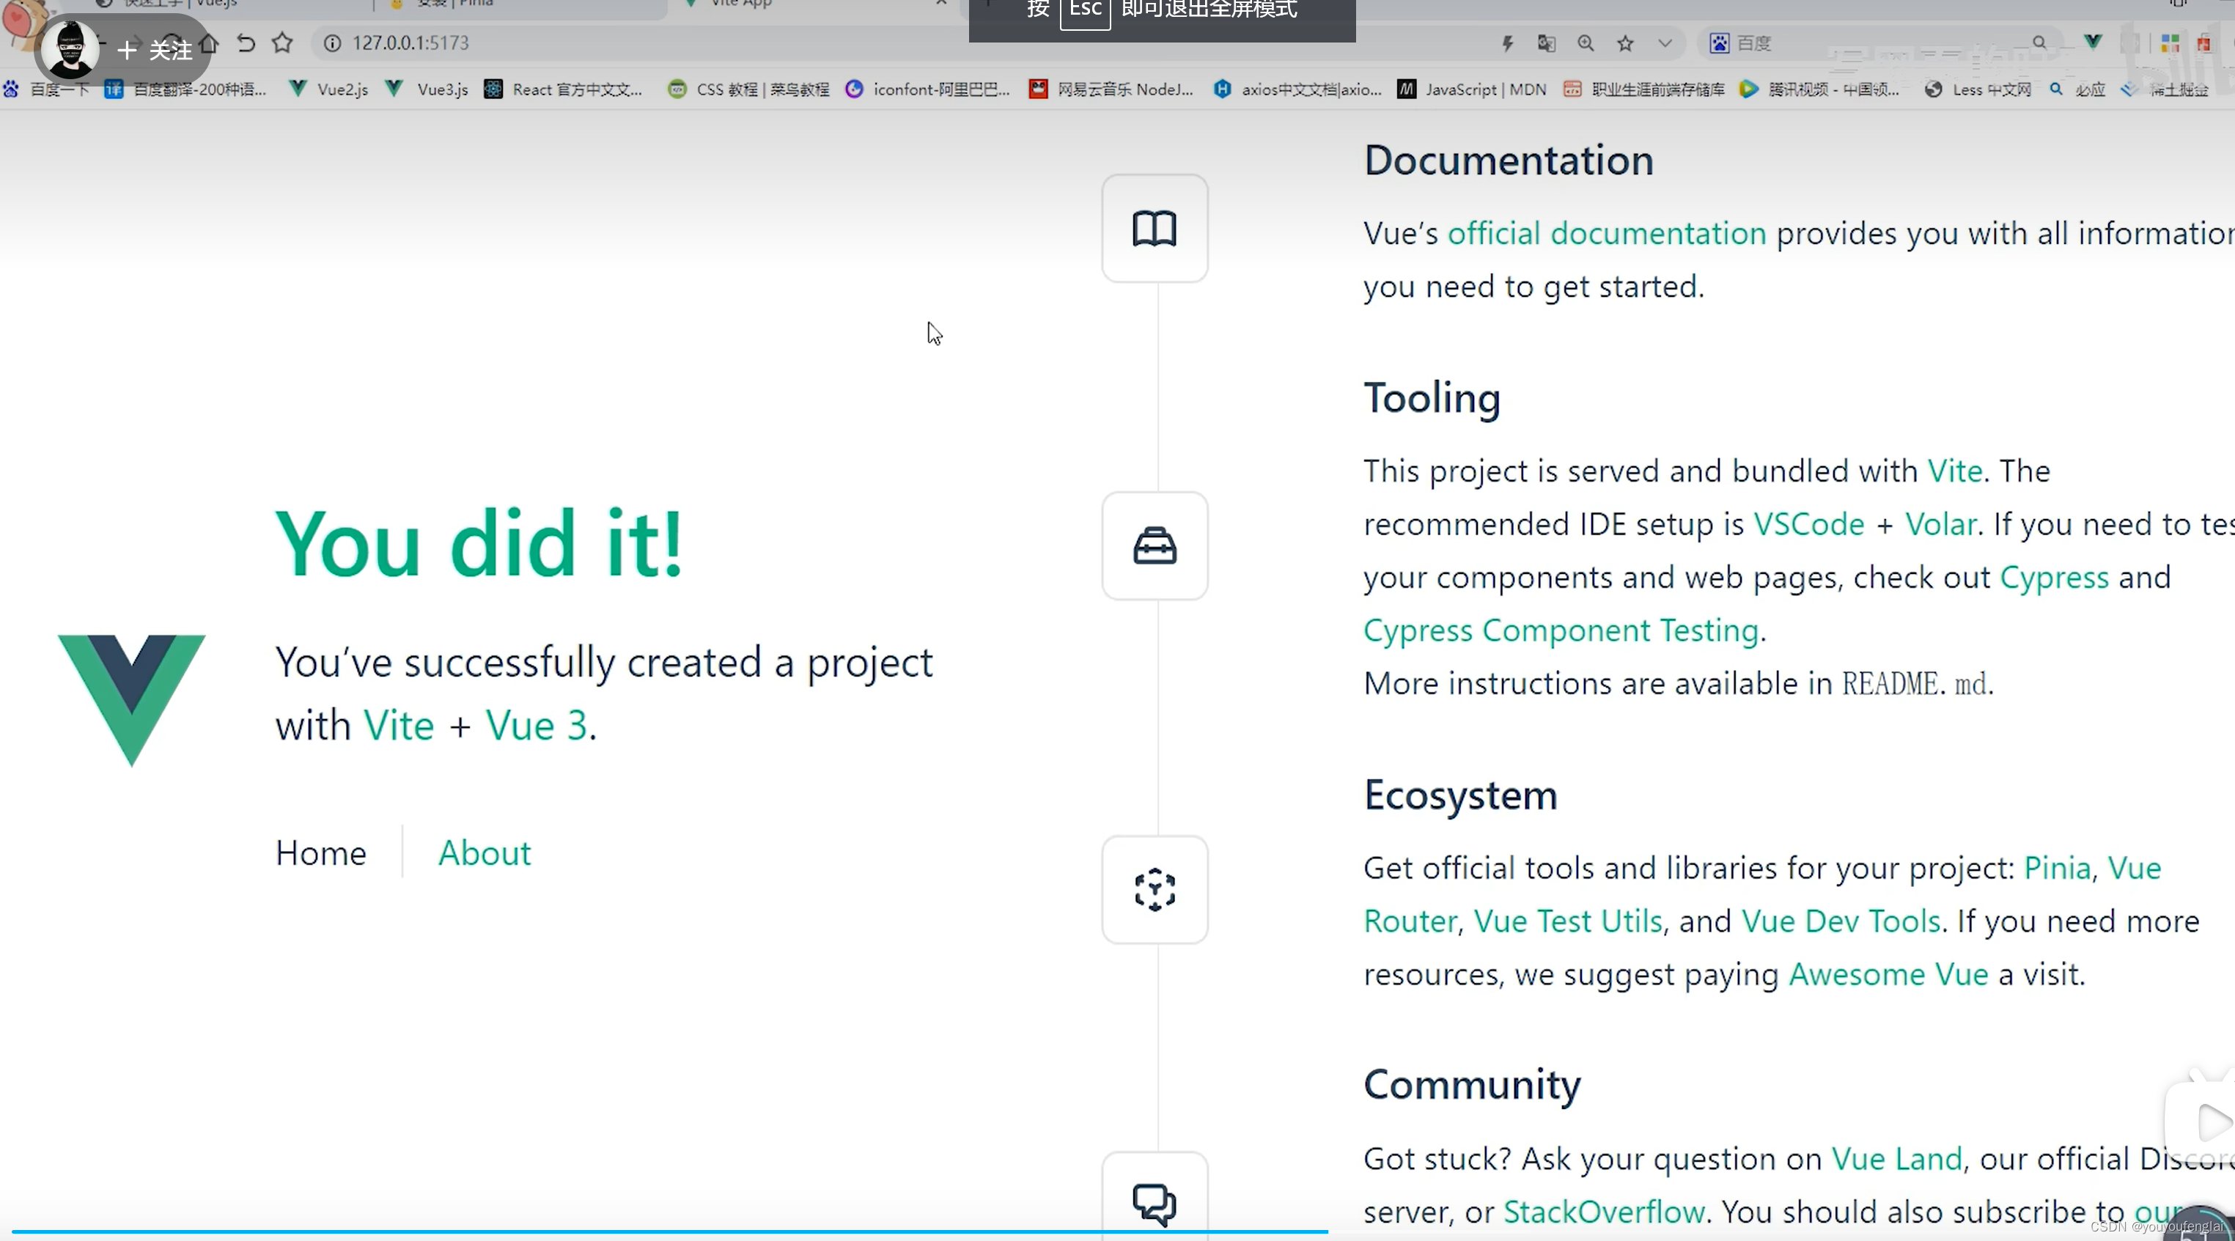This screenshot has width=2235, height=1241.
Task: Open the 腾讯视频 bookmark
Action: pos(1819,89)
